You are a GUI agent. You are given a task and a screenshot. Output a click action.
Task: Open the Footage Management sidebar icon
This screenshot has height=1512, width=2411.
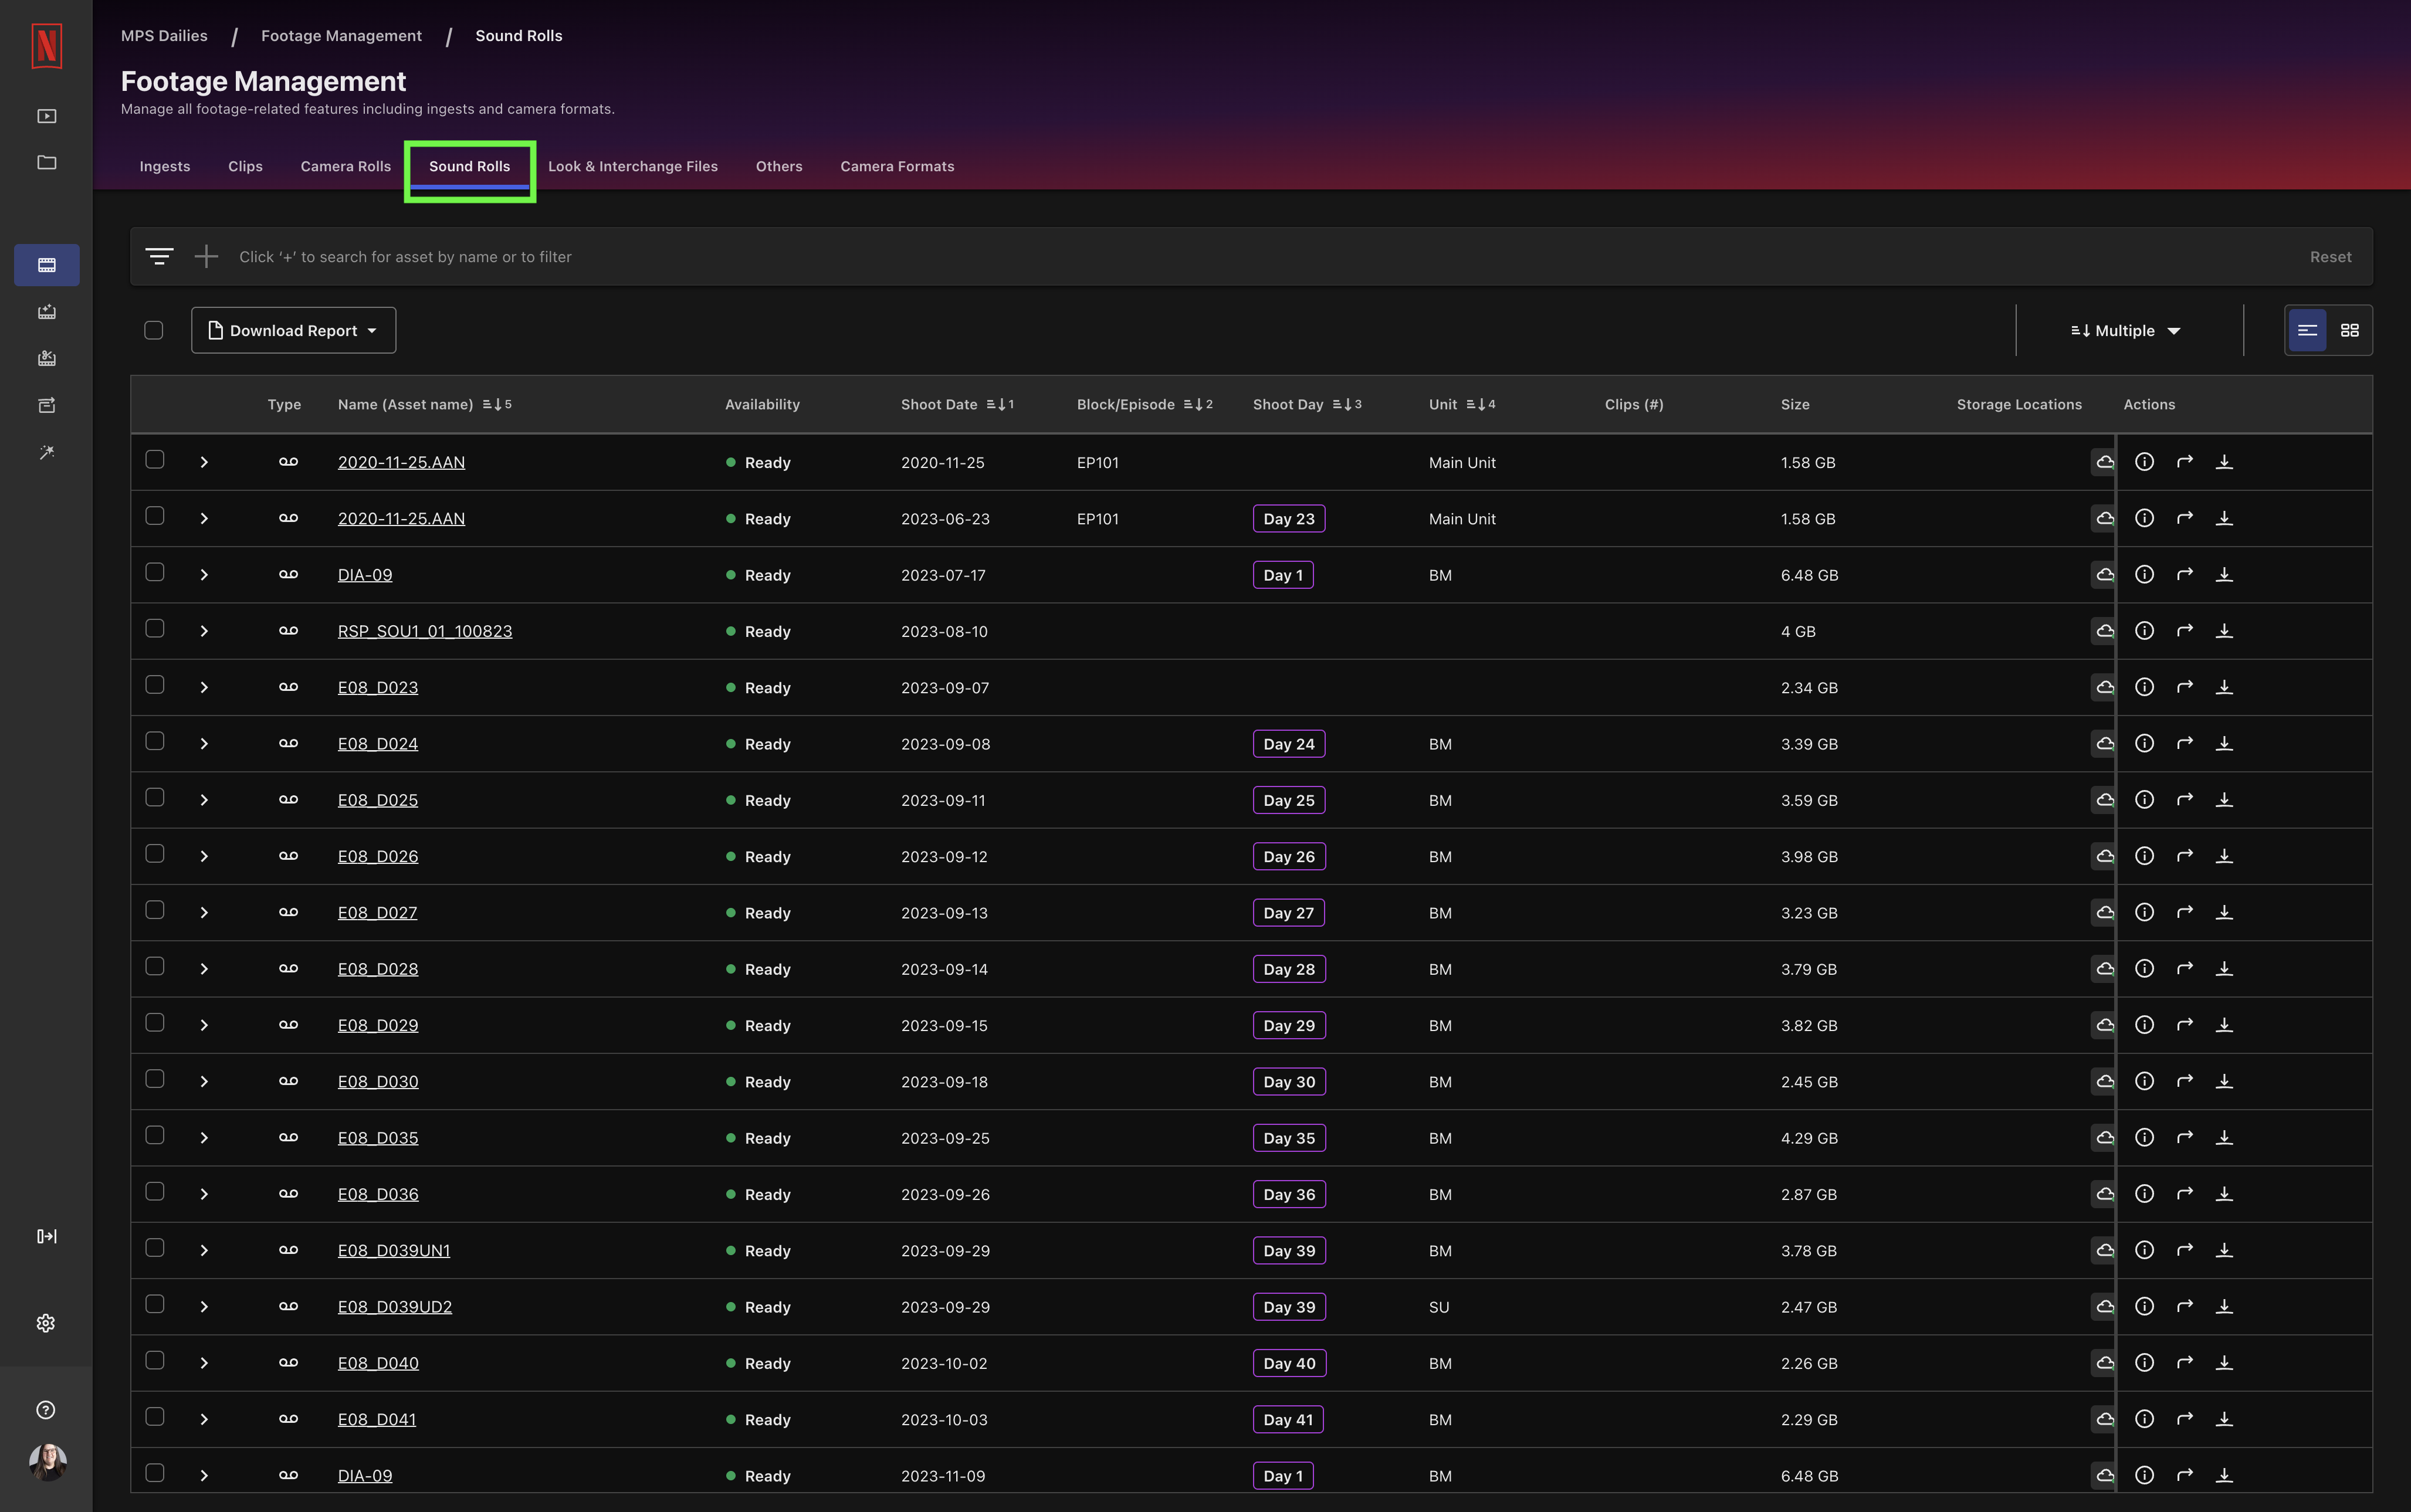[x=46, y=264]
